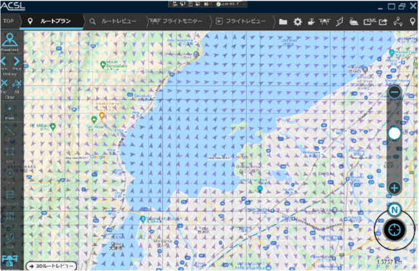Click the SHIGA label on the map
419x271 pixels.
325,174
